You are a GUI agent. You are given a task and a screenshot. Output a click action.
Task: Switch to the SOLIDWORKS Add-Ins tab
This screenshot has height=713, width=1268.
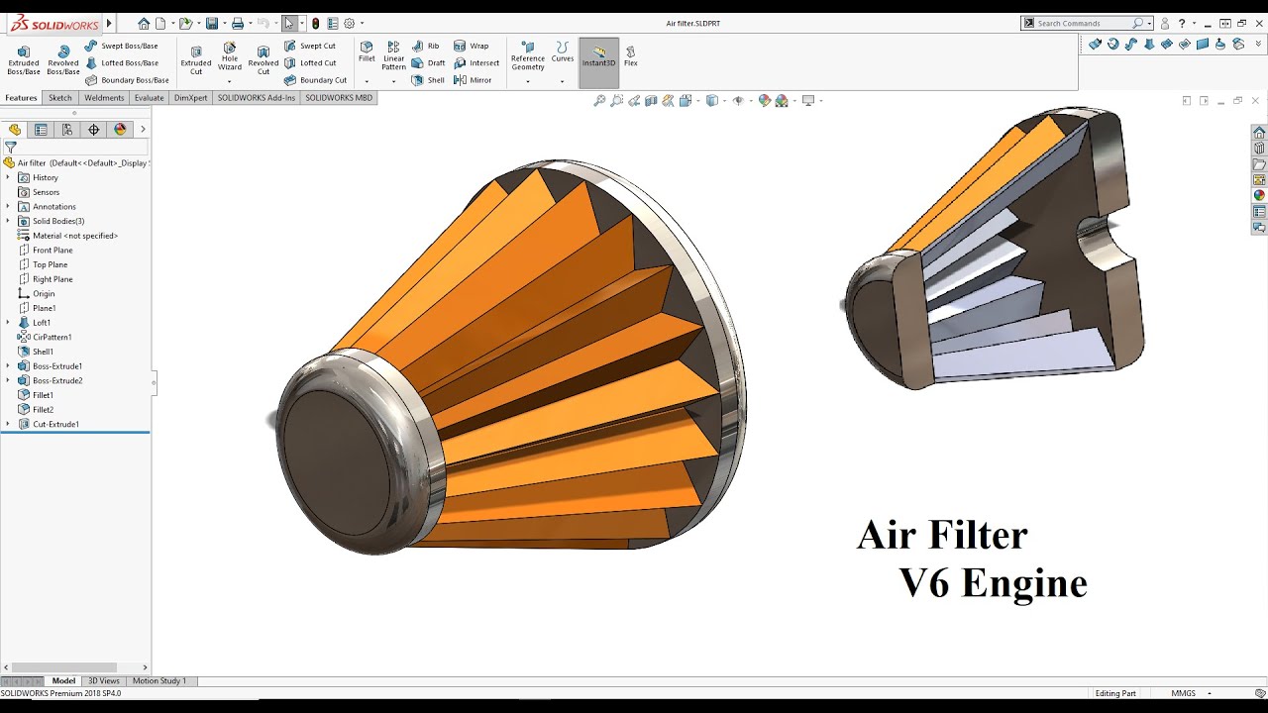pos(257,98)
